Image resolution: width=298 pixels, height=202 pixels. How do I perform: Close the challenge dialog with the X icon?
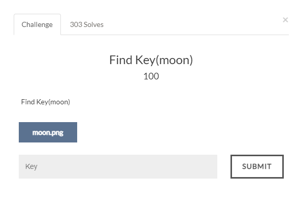click(285, 20)
